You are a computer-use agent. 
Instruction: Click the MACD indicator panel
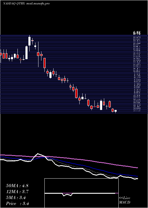pyautogui.click(x=81, y=193)
